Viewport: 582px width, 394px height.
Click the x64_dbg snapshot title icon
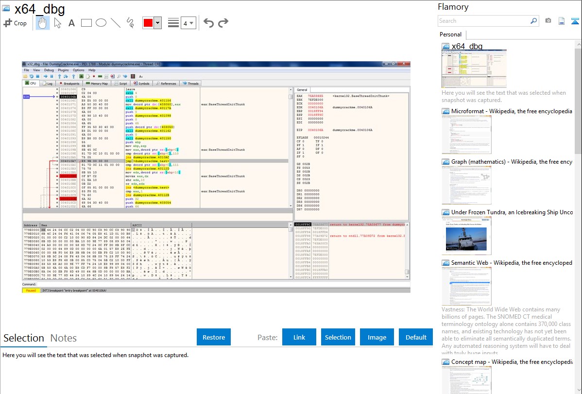pyautogui.click(x=6, y=9)
